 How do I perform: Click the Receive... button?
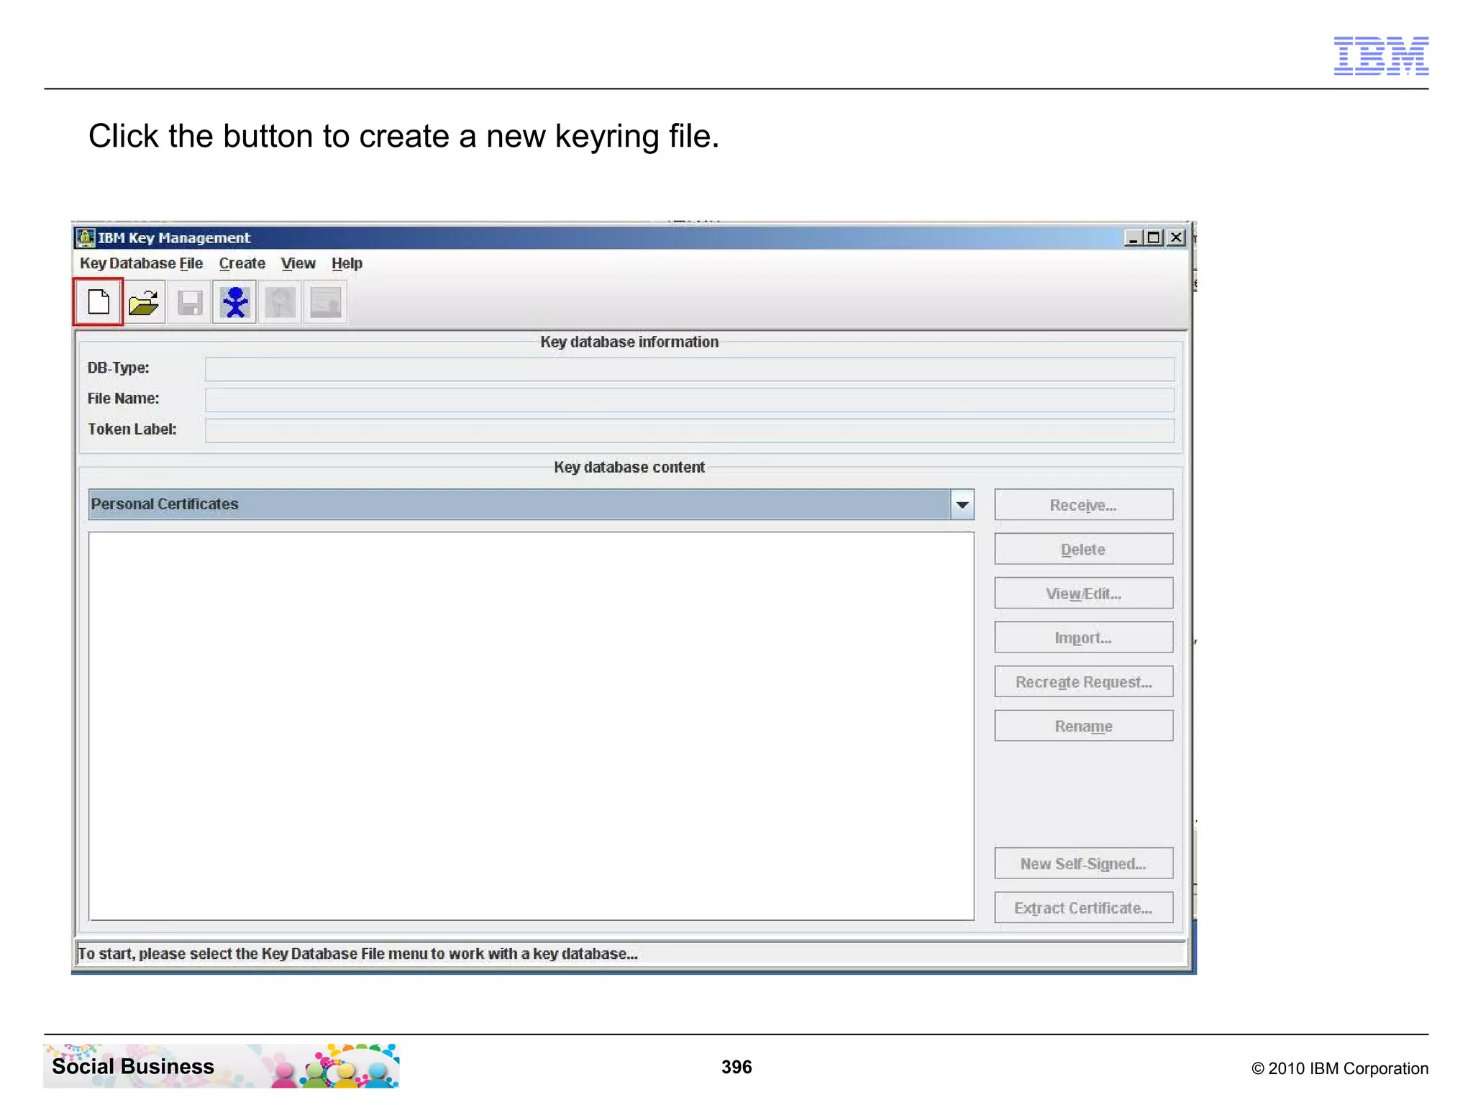pyautogui.click(x=1083, y=505)
